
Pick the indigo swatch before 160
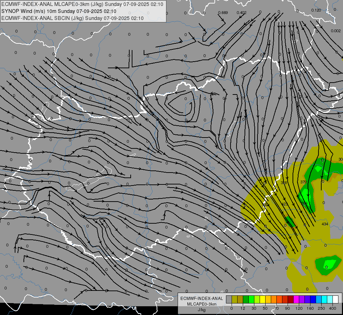308,299
